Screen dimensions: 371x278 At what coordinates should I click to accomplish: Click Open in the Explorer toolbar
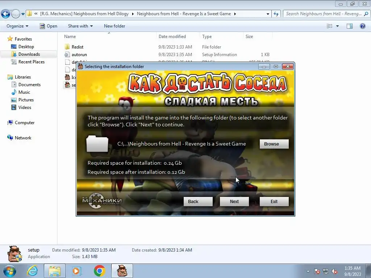[x=49, y=26]
